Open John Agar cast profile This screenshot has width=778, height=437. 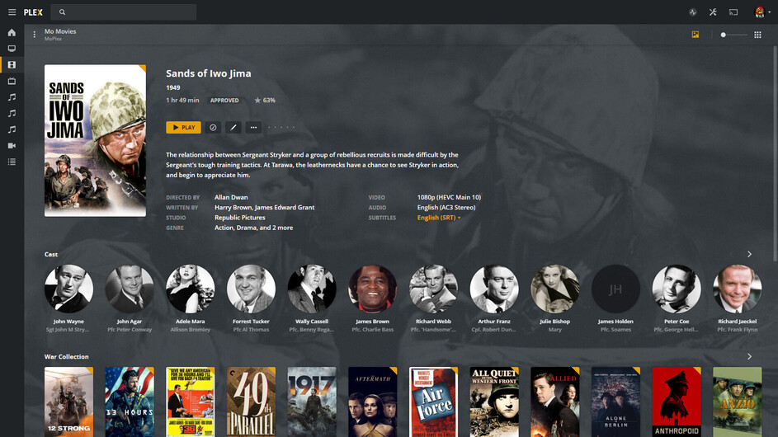[130, 289]
